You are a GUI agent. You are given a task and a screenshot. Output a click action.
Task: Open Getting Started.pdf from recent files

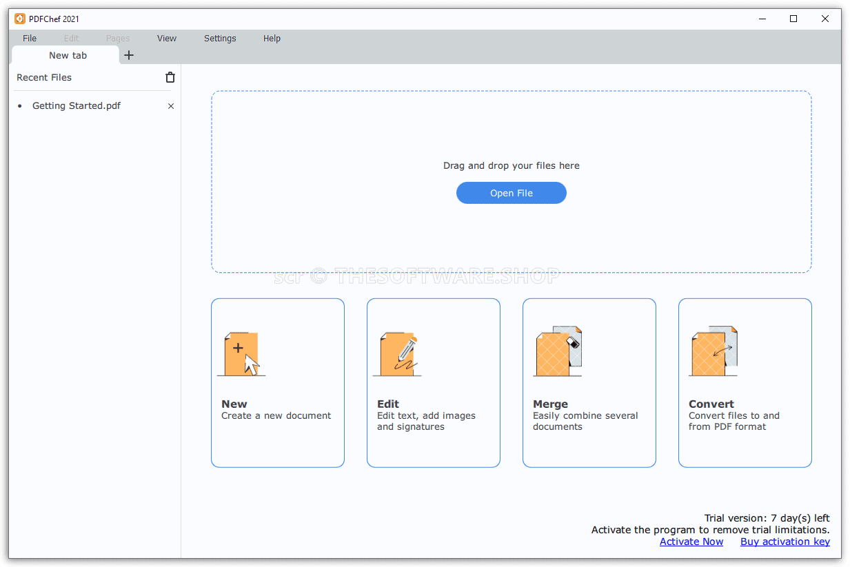click(x=77, y=106)
